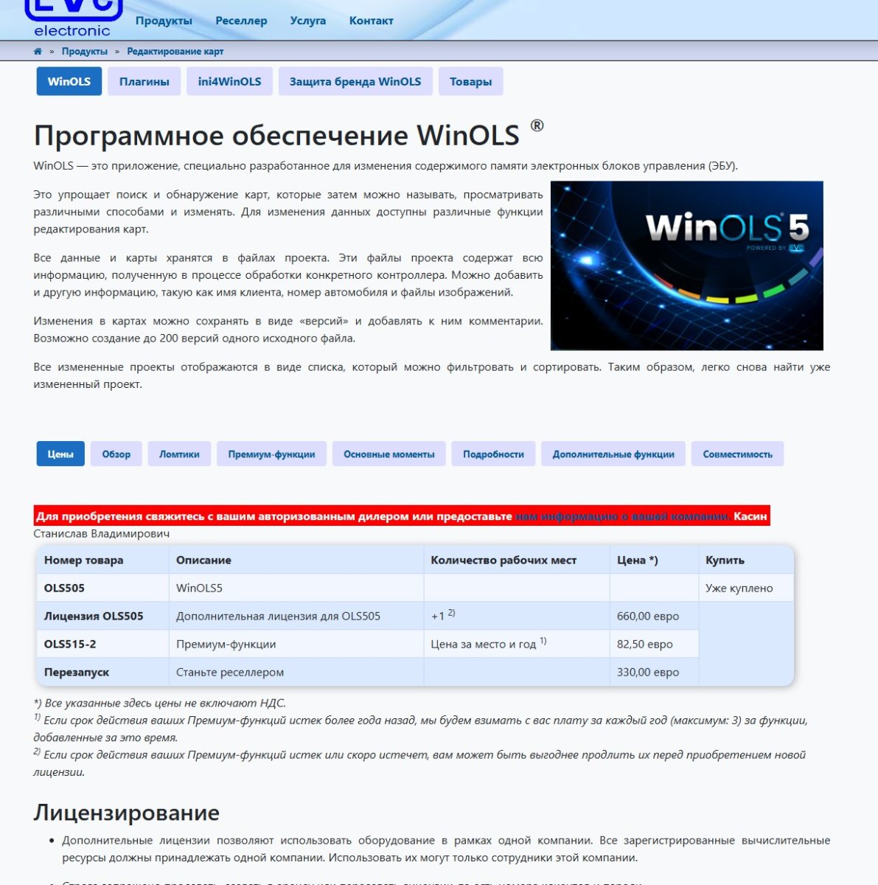Switch to the Плагины tab
The image size is (878, 885).
[x=144, y=81]
